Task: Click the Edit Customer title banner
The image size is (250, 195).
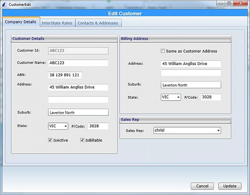Action: (125, 13)
